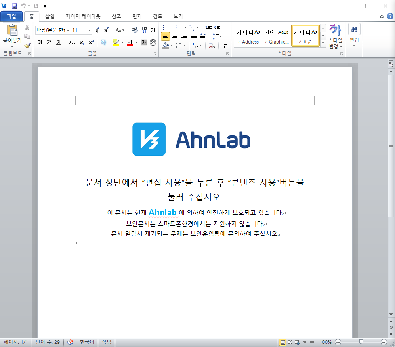Image resolution: width=395 pixels, height=347 pixels.
Task: Click the spell check status icon in the status bar
Action: pos(70,342)
